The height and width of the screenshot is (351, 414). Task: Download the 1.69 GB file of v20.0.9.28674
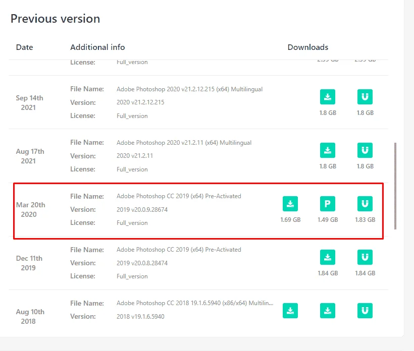point(290,204)
